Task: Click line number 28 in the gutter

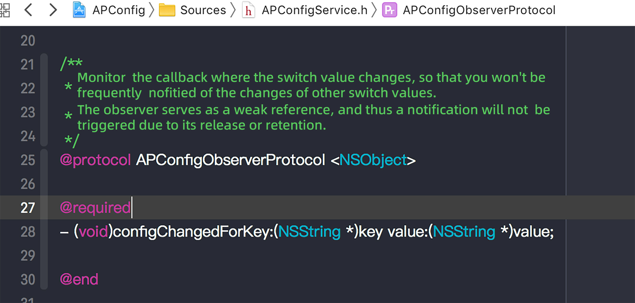Action: (28, 232)
